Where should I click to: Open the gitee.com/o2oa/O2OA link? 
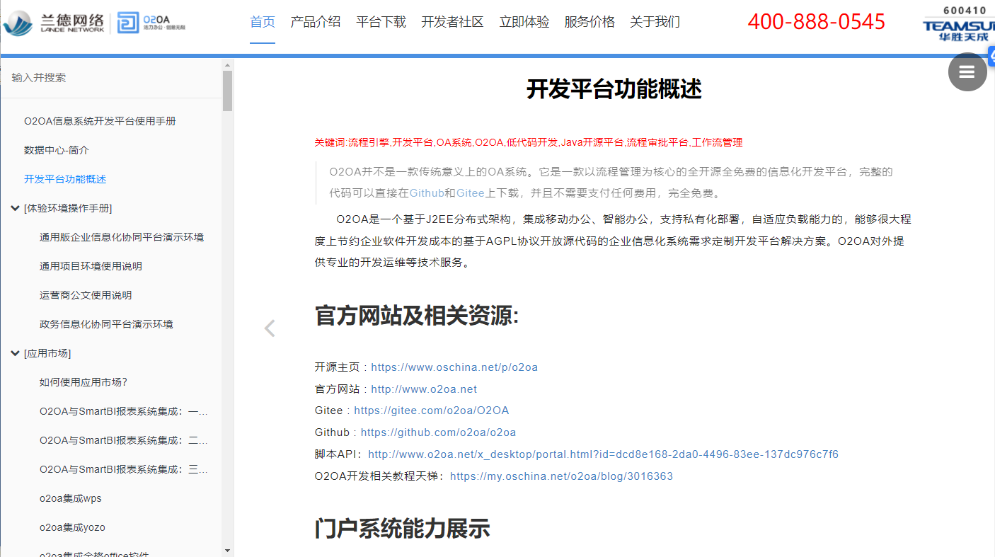(431, 410)
